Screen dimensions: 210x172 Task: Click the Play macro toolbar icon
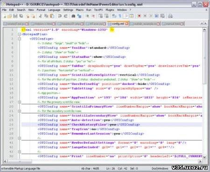(x=151, y=16)
